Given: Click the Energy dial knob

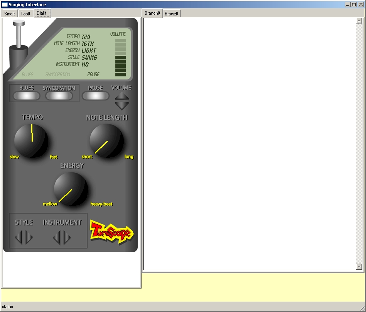Looking at the screenshot, I should (71, 189).
